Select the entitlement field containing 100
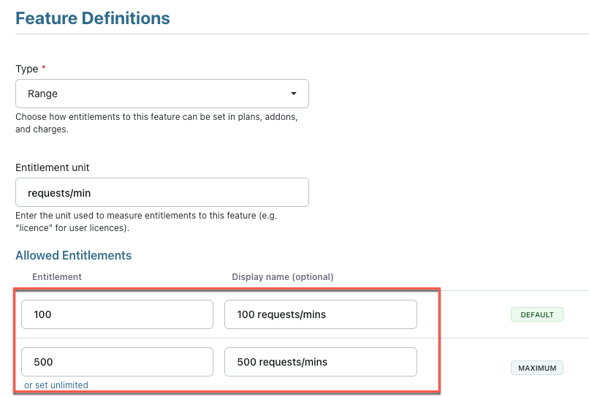589x397 pixels. (x=117, y=314)
